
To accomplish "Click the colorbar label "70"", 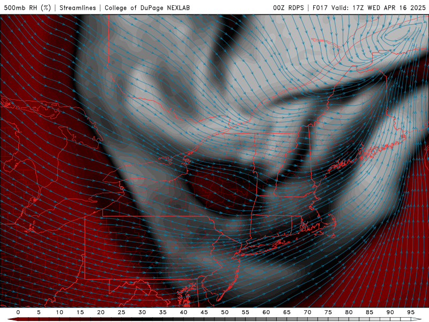I will click(x=307, y=312).
